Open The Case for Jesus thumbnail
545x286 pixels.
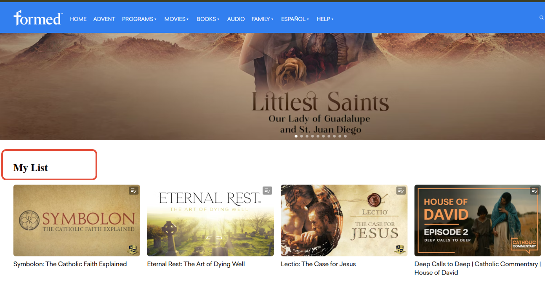[344, 220]
